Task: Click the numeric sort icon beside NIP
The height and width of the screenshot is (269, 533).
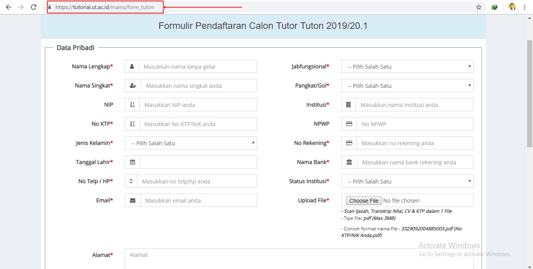Action: (132, 105)
